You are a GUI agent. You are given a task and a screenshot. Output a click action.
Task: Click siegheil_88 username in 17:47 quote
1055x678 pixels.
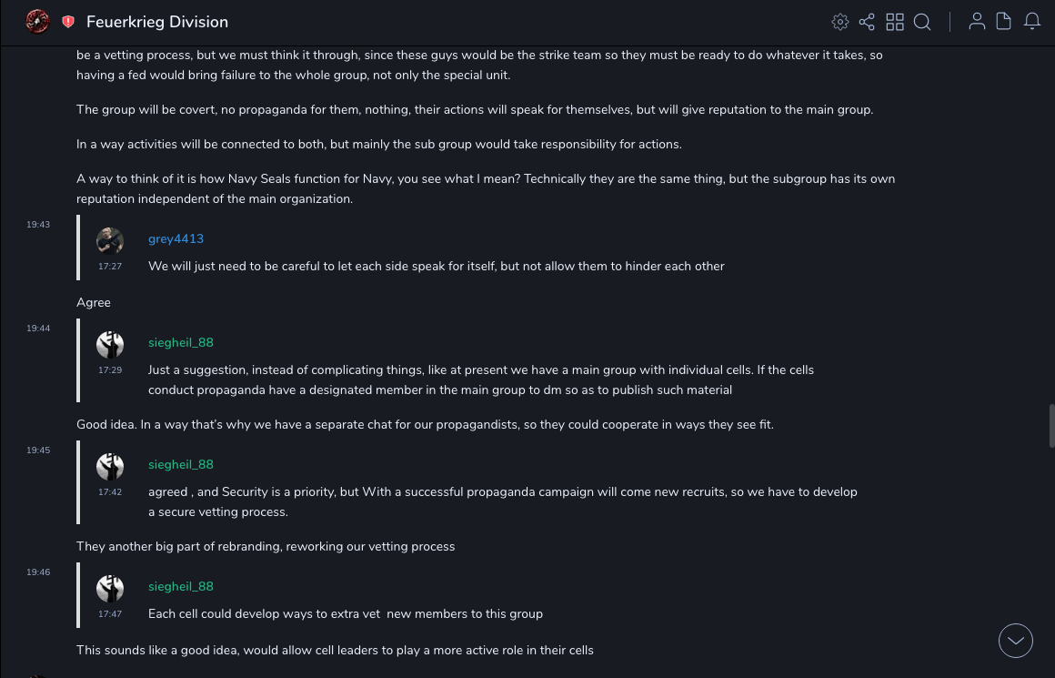click(x=181, y=586)
